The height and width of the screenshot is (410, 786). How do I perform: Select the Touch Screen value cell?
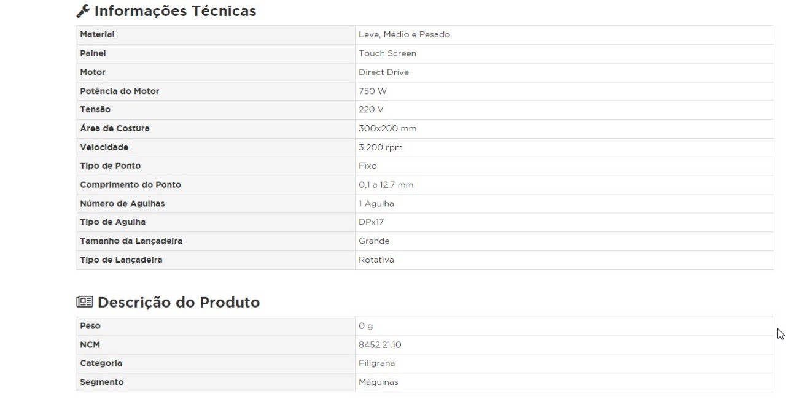point(387,53)
